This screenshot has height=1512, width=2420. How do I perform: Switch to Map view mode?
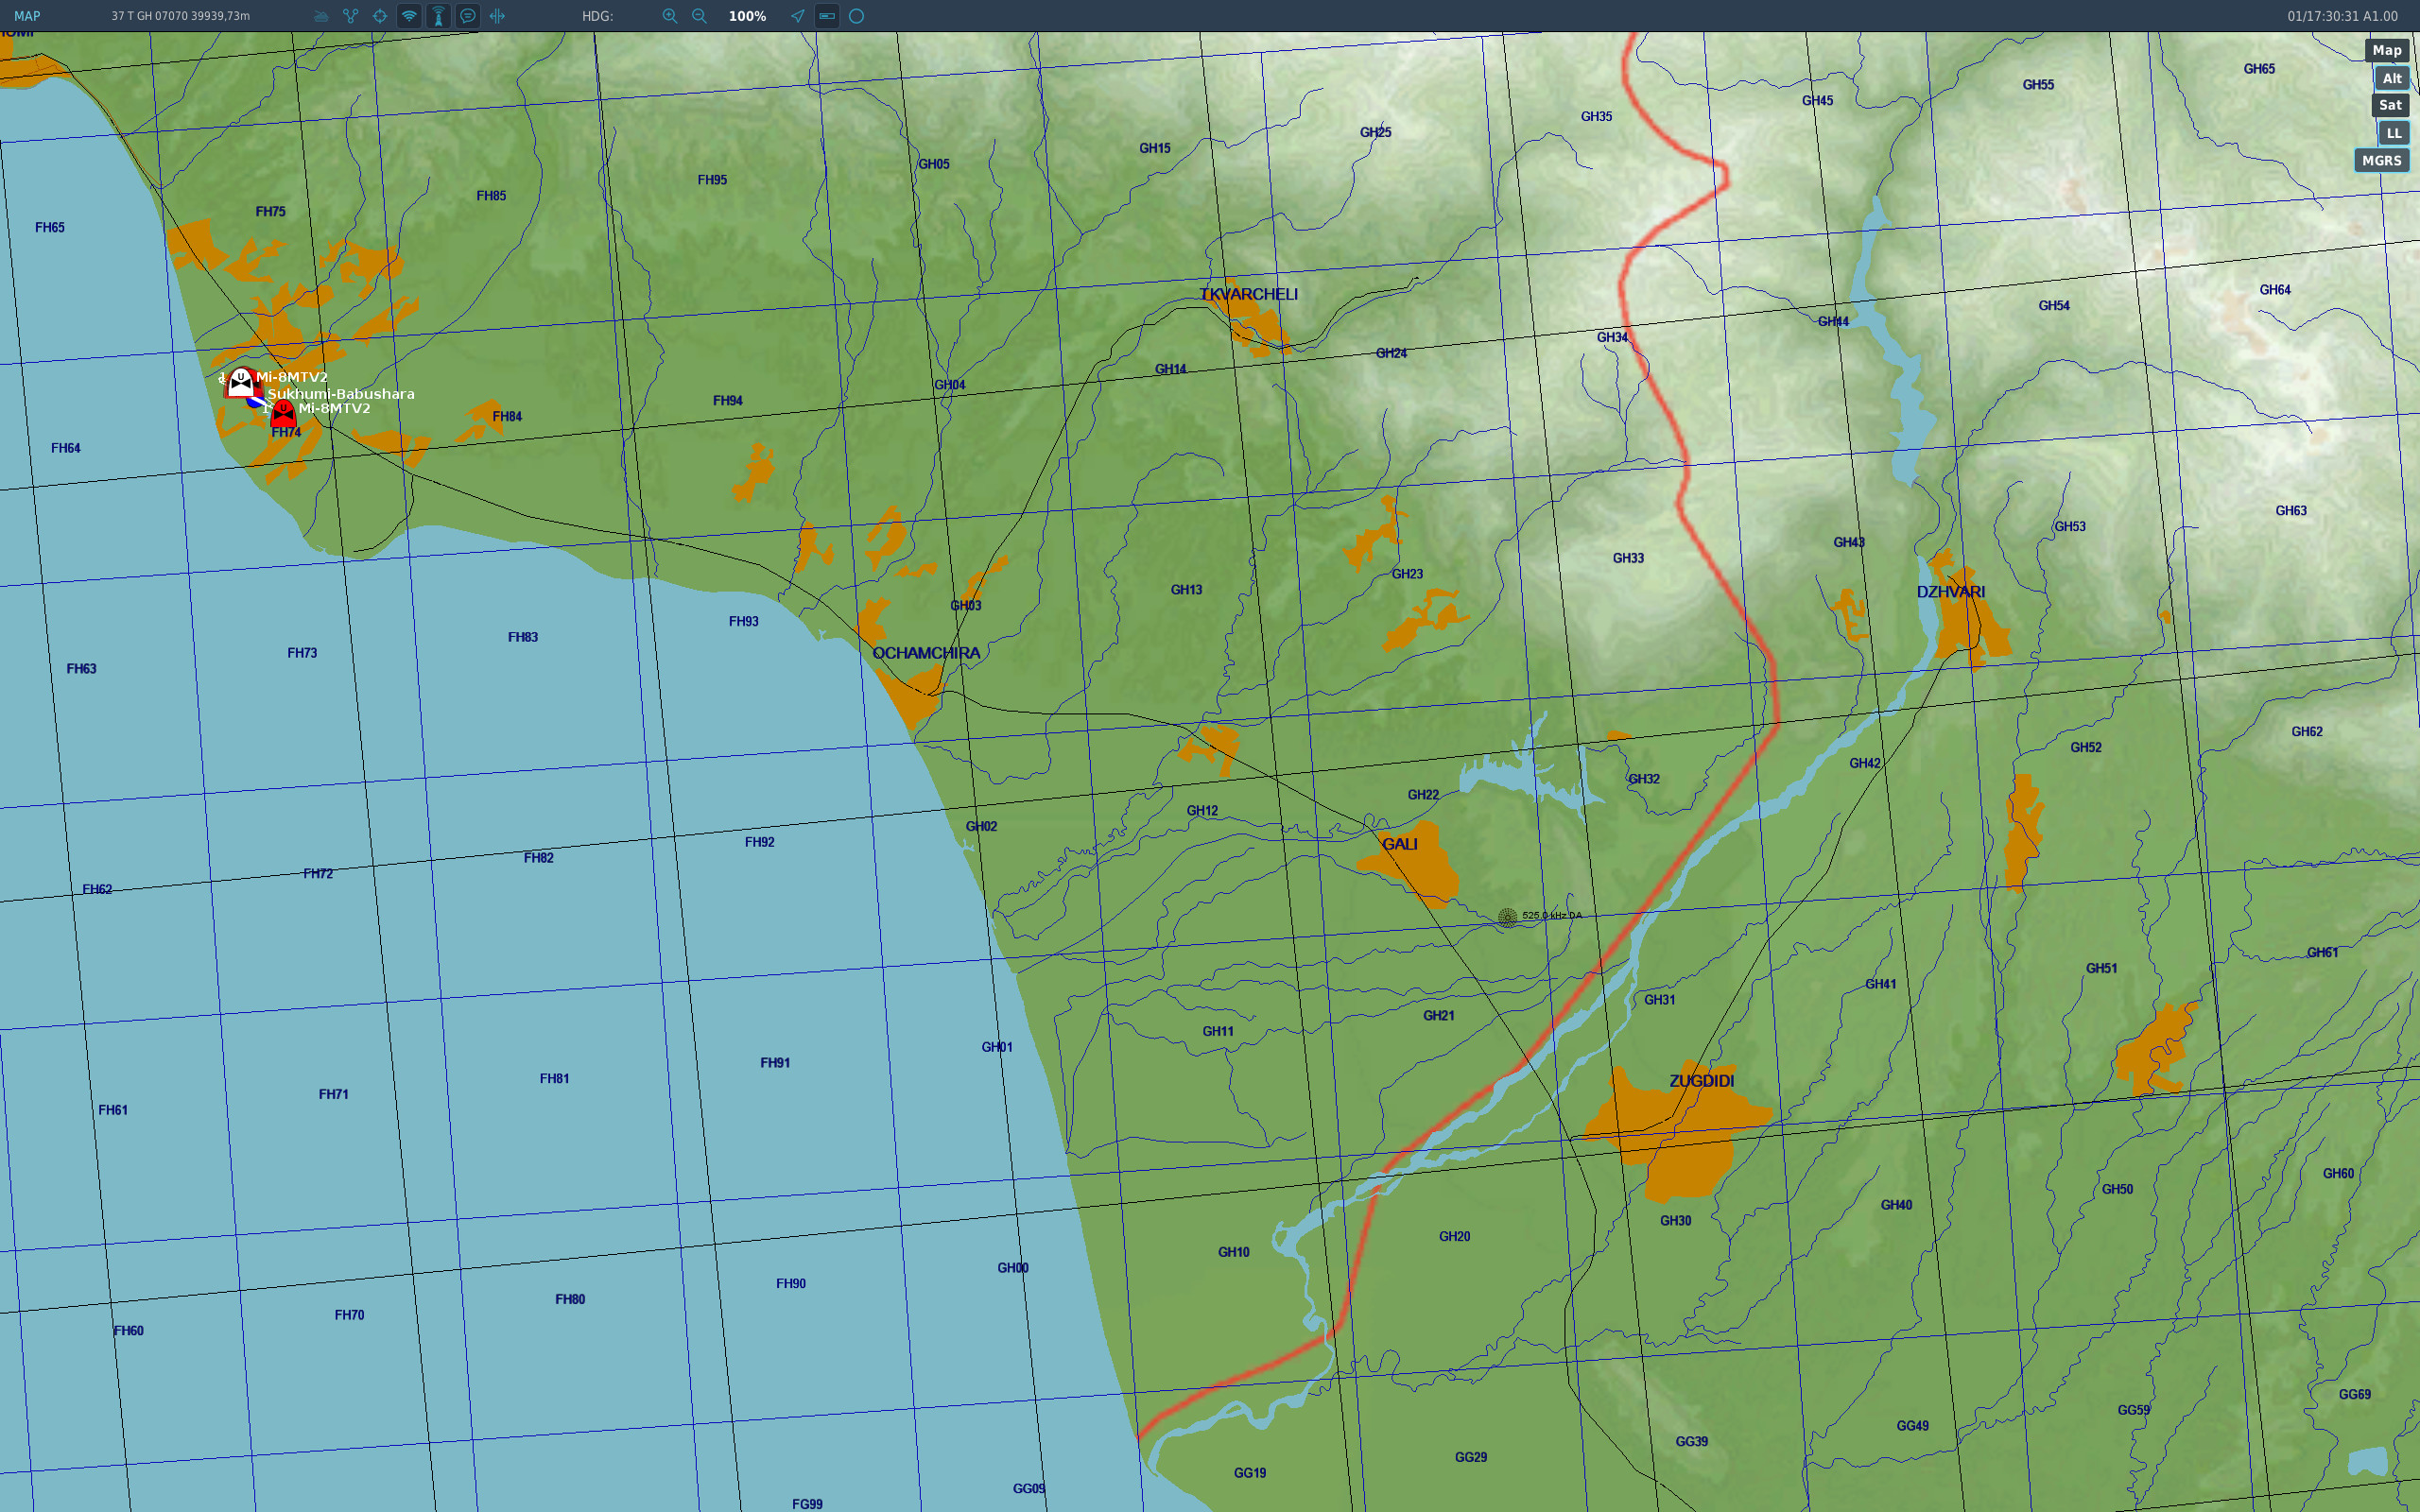[x=2387, y=50]
